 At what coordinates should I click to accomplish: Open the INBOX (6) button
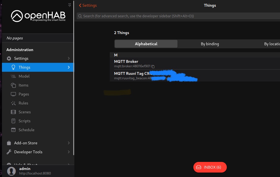210,167
